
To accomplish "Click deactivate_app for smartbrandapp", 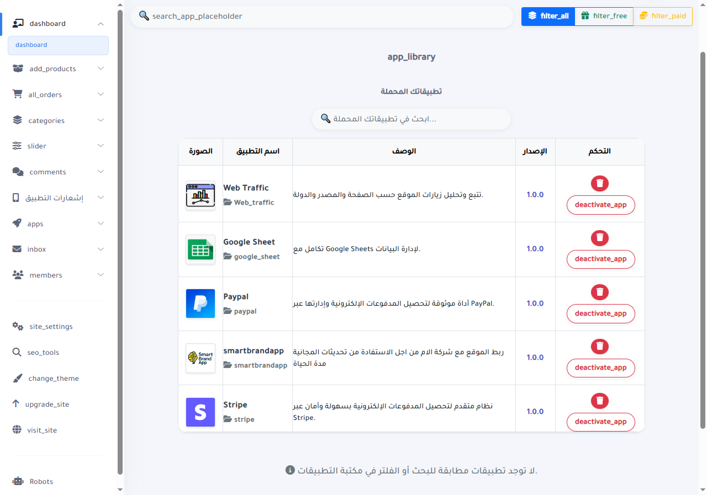I will (600, 368).
